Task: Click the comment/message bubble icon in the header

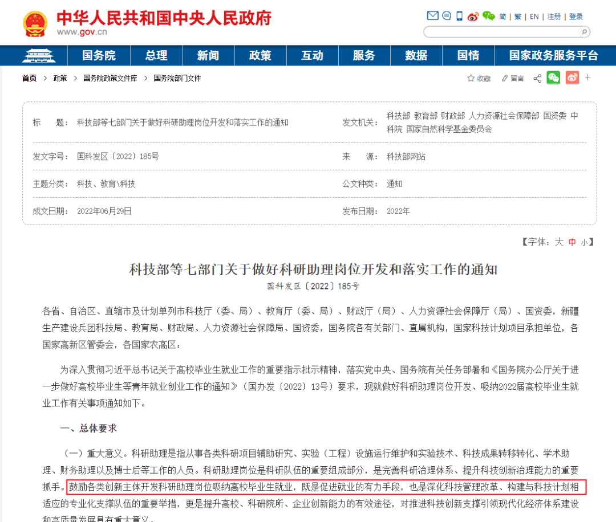Action: pos(447,16)
